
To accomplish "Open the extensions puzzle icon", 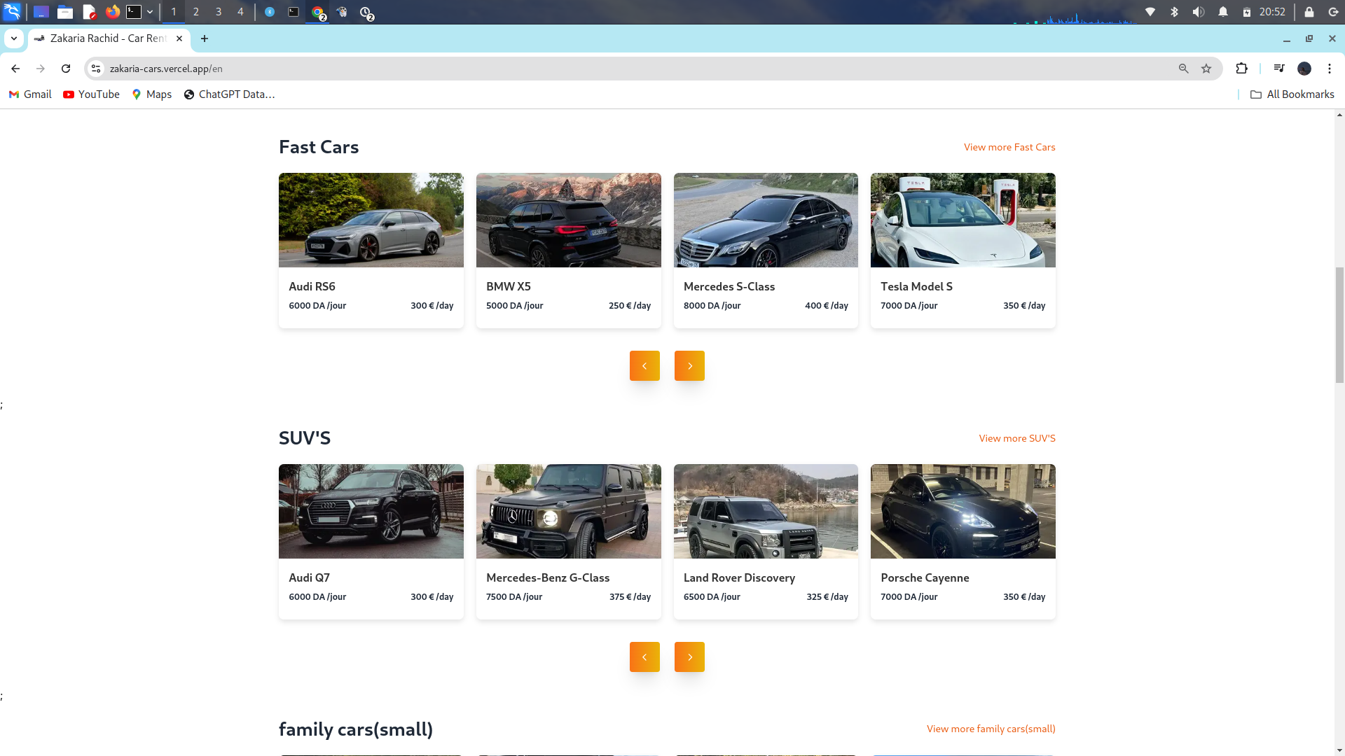I will tap(1241, 69).
